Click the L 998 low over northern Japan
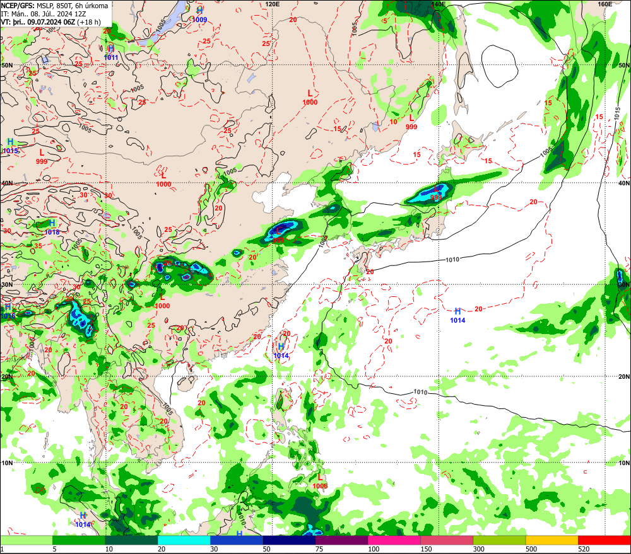The image size is (631, 554). tap(436, 193)
